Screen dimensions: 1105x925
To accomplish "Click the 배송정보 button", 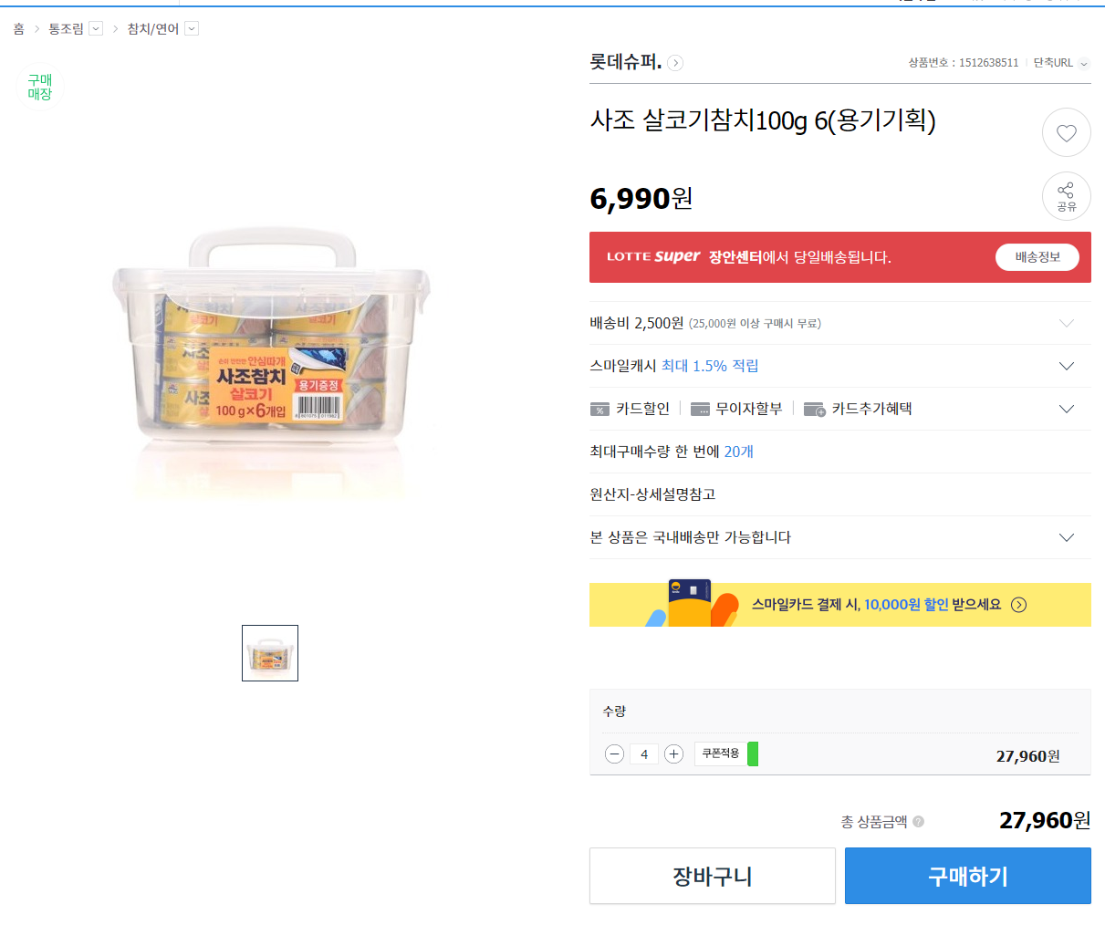I will click(x=1037, y=257).
